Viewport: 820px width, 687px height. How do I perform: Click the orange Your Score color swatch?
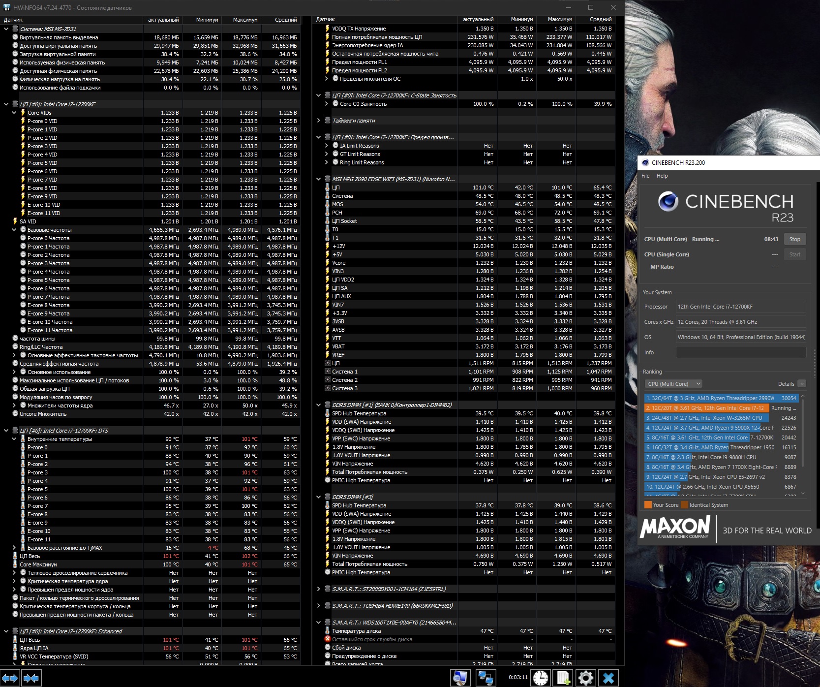[648, 505]
